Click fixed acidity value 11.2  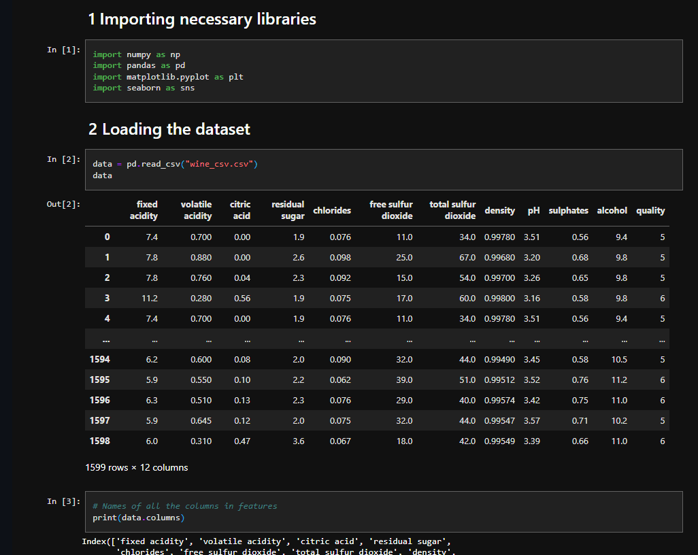click(150, 298)
